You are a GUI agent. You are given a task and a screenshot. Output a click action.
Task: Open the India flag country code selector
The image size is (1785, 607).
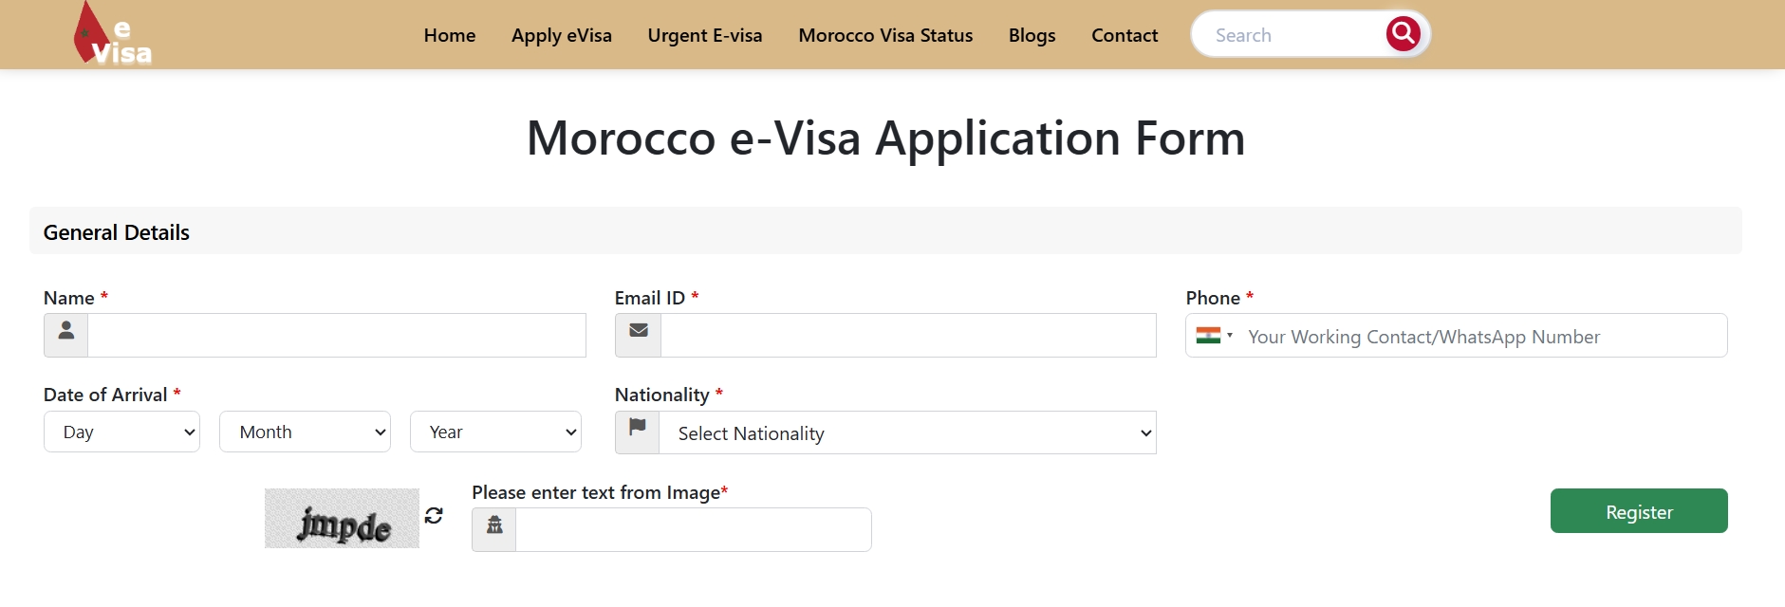[x=1214, y=336]
